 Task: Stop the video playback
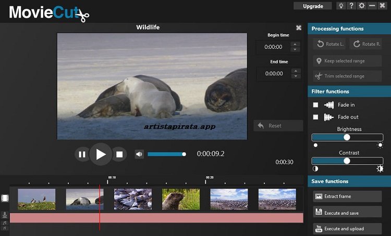(x=119, y=154)
